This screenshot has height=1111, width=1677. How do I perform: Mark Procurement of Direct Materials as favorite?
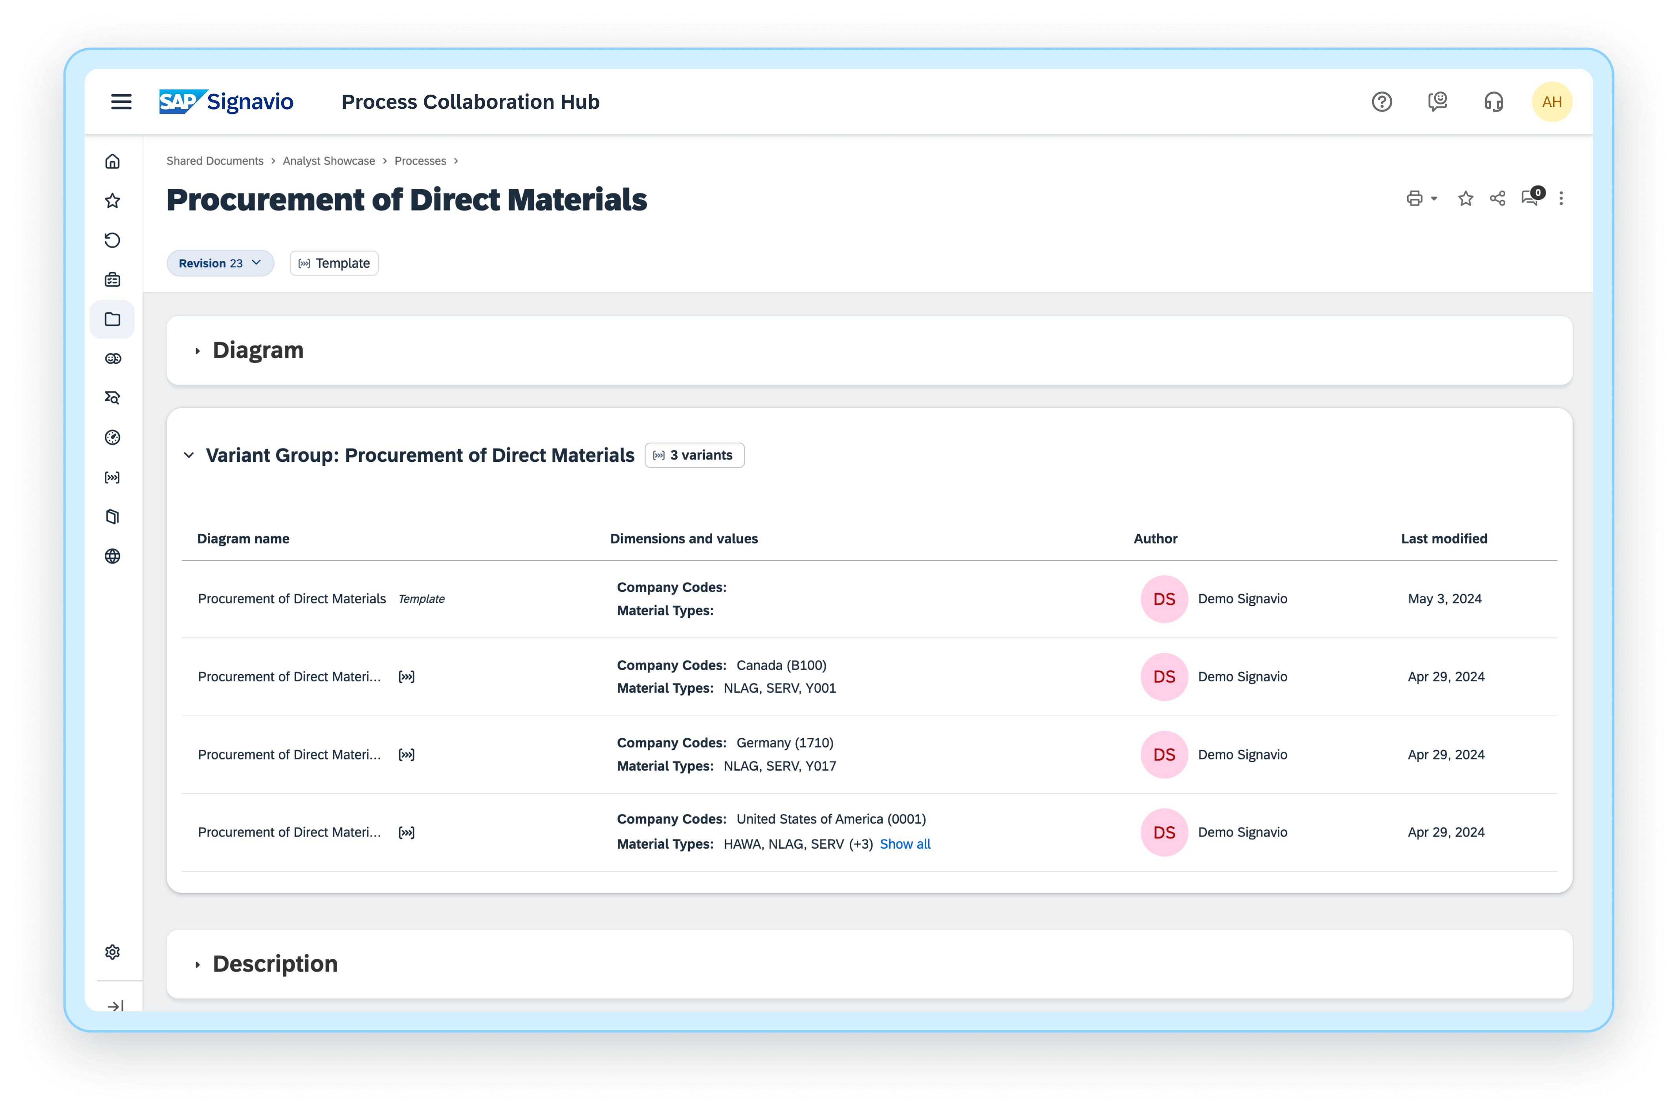click(1465, 199)
